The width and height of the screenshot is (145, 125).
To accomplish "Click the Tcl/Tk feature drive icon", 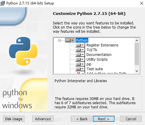I will click(x=80, y=50).
